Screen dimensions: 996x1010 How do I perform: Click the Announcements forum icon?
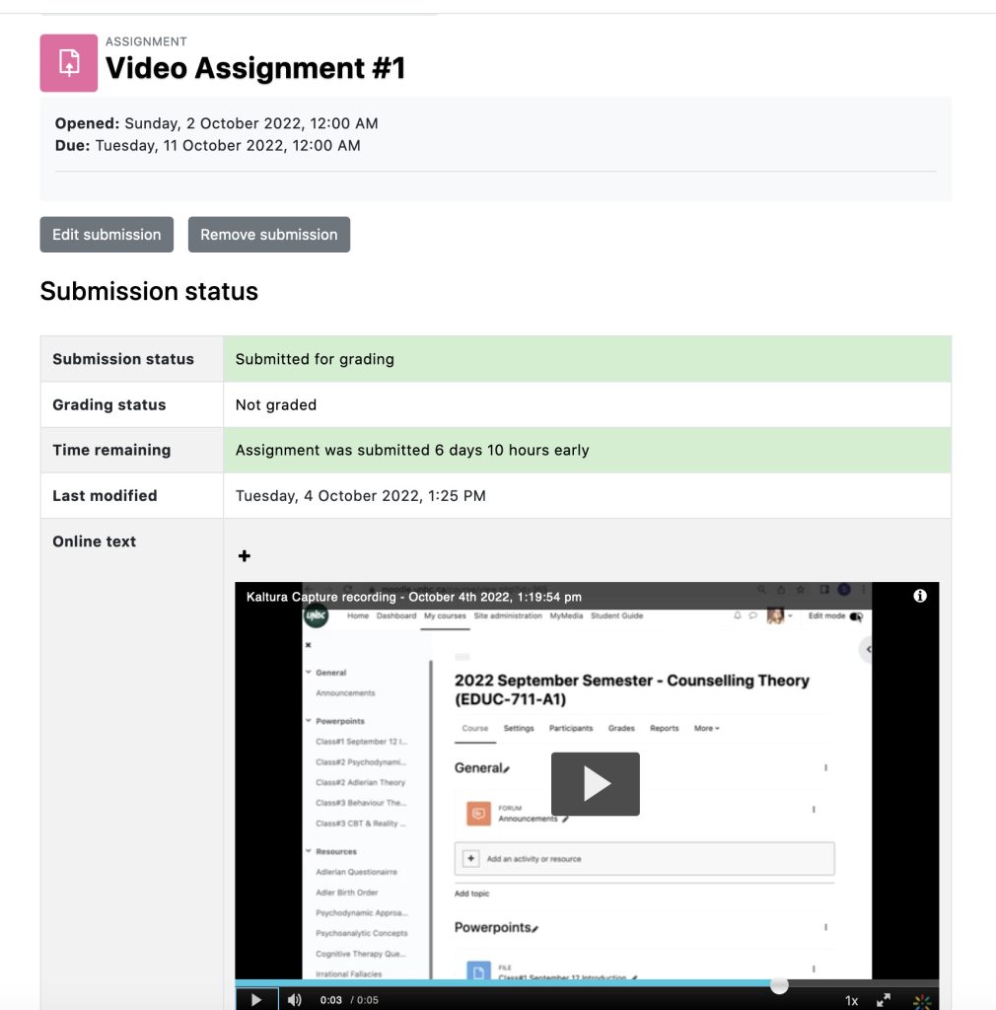[x=480, y=812]
